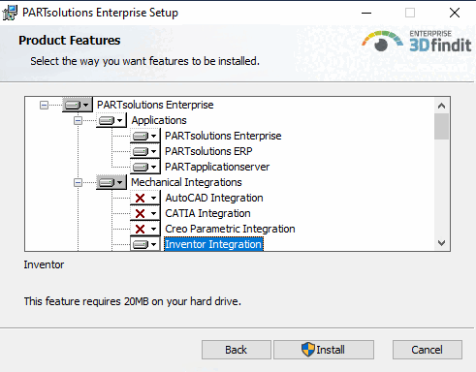The width and height of the screenshot is (476, 372).
Task: Select the AutoCAD Integration feature
Action: point(214,198)
